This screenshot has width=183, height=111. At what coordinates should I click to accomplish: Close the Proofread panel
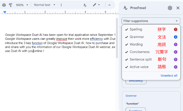(x=178, y=8)
